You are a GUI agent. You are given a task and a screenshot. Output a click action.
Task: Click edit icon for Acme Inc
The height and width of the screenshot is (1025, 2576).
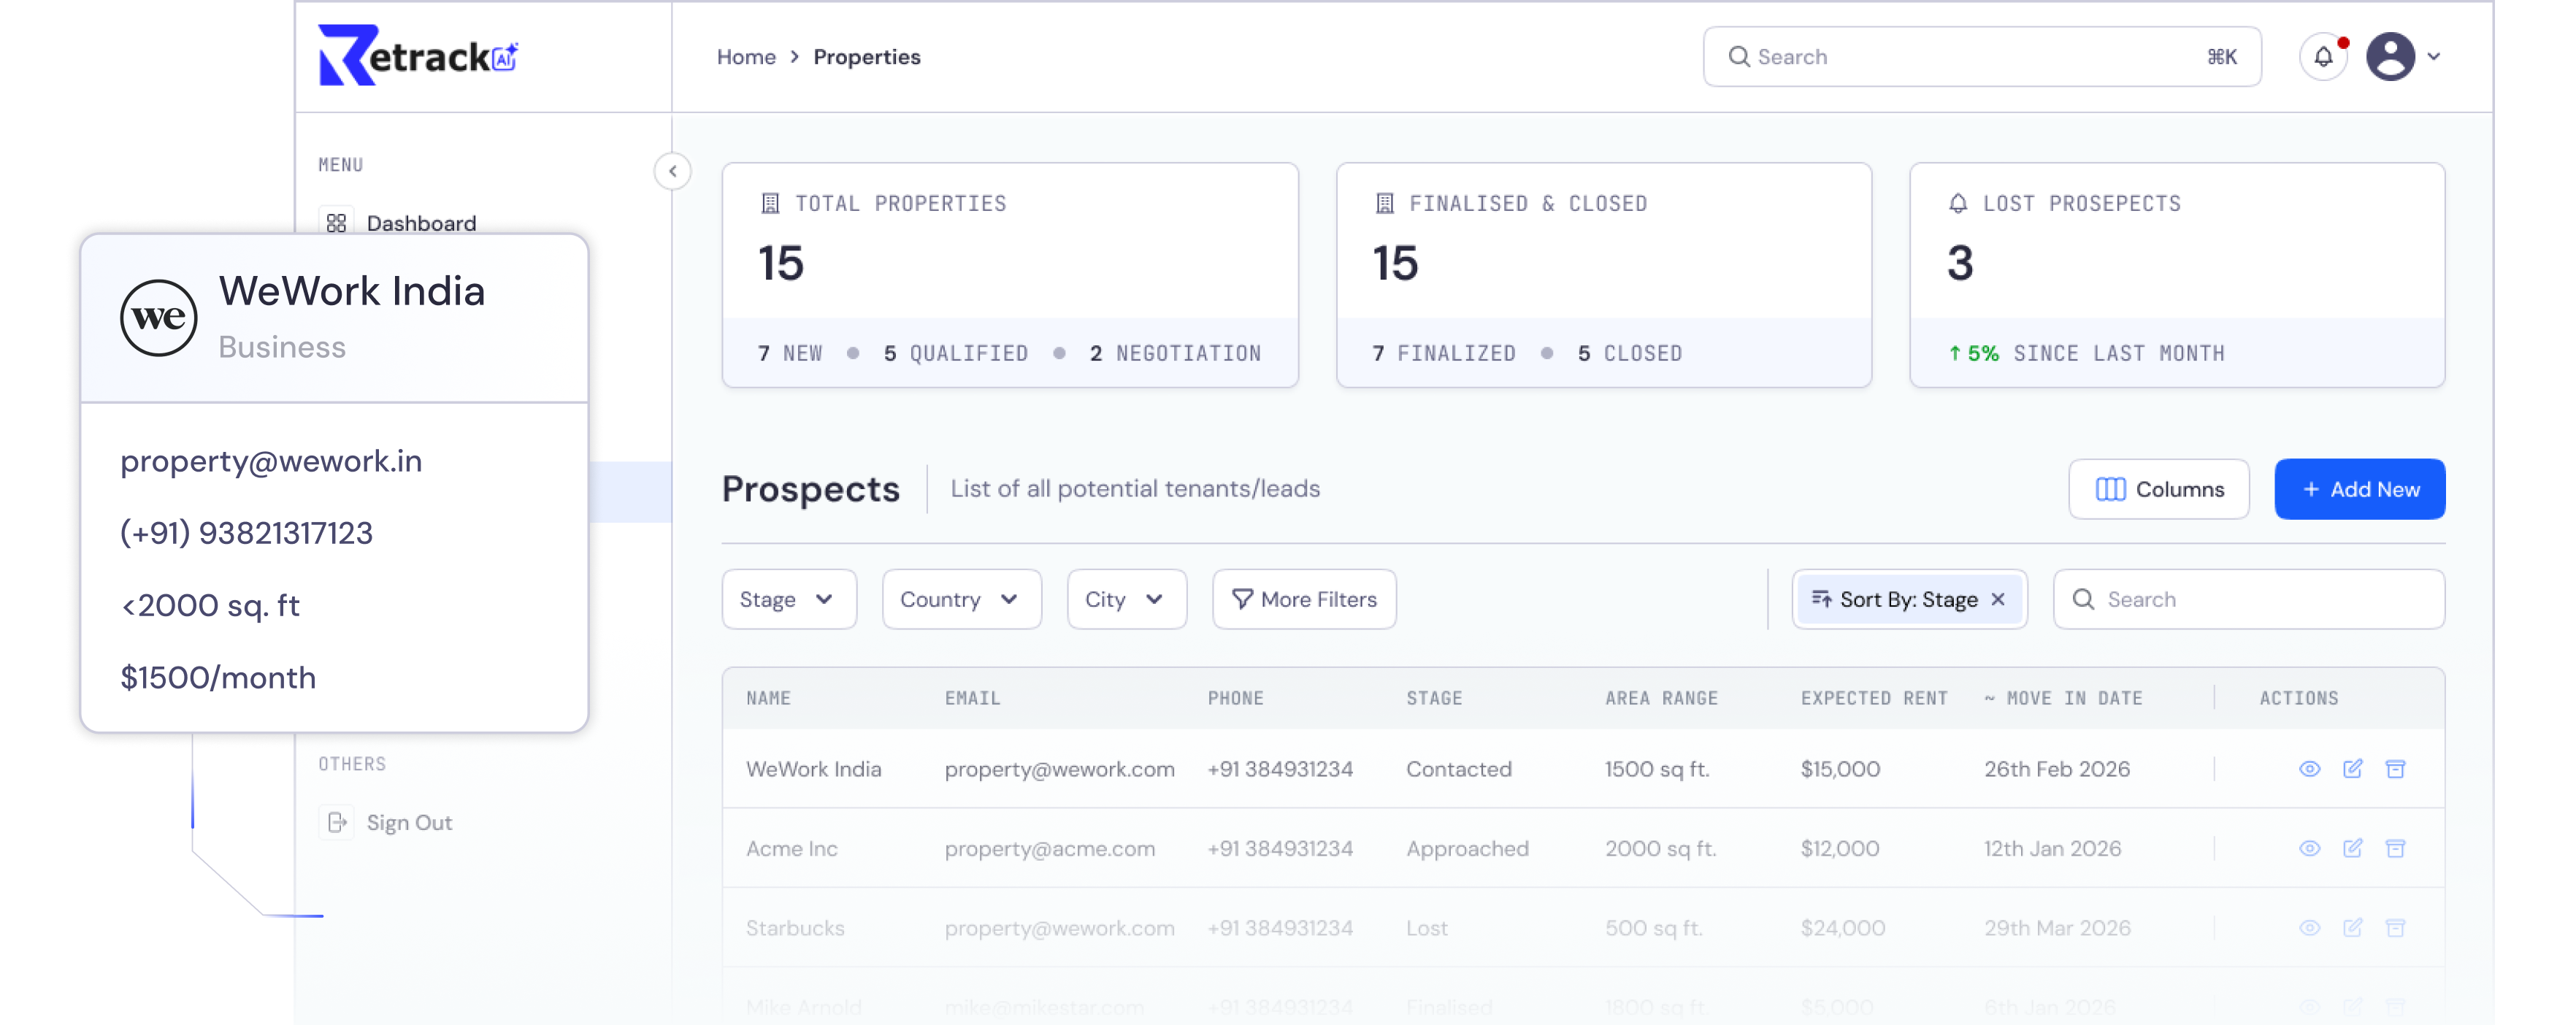[2352, 848]
